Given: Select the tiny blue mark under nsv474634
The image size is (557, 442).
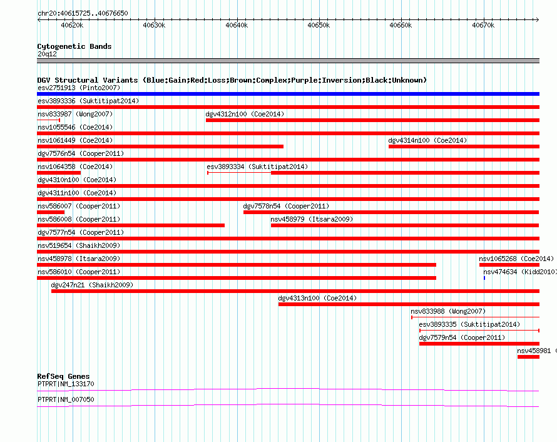Looking at the screenshot, I should (484, 278).
